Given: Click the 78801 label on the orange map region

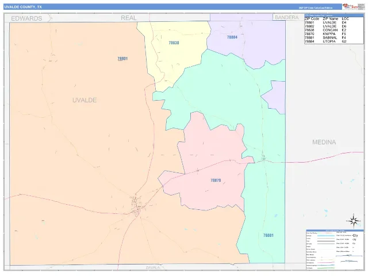Looking at the screenshot, I should pyautogui.click(x=122, y=59).
